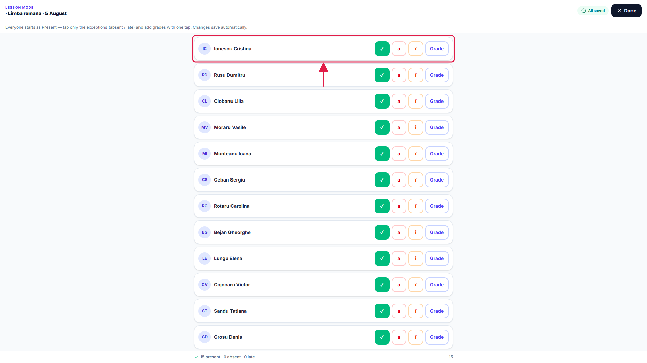The image size is (647, 363).
Task: Click the IC avatar of Ionescu Cristina
Action: pos(205,49)
